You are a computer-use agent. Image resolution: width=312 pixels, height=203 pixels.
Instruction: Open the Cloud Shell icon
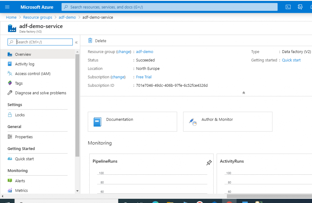[288, 7]
